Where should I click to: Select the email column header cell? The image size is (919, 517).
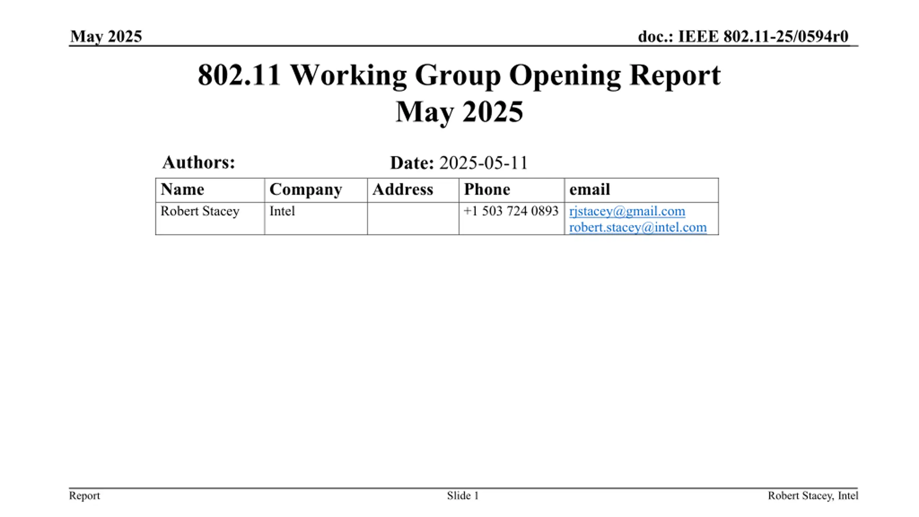point(642,190)
